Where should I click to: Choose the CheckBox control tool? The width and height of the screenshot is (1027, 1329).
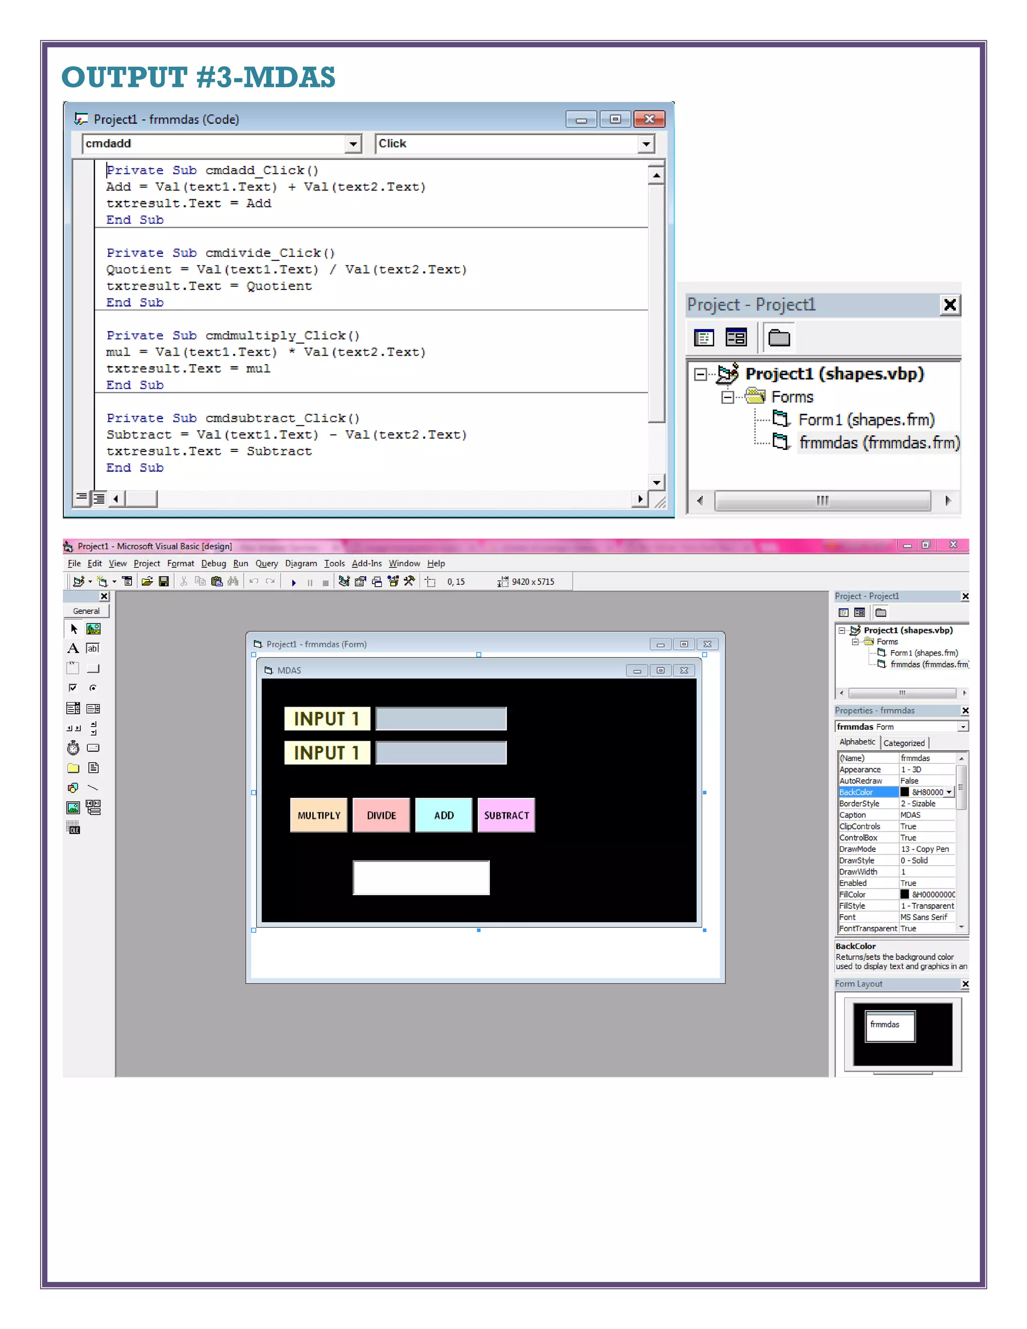(x=74, y=688)
